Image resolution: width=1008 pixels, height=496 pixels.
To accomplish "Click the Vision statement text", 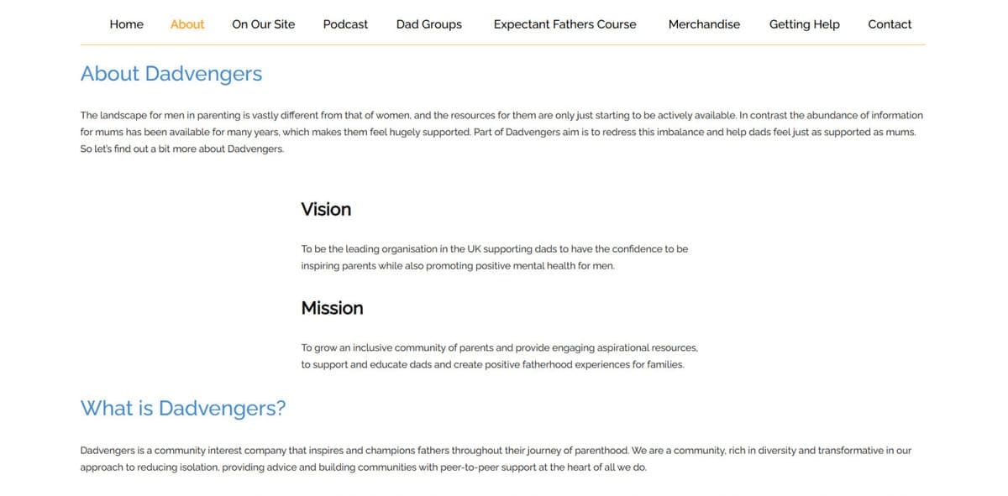I will pos(495,258).
